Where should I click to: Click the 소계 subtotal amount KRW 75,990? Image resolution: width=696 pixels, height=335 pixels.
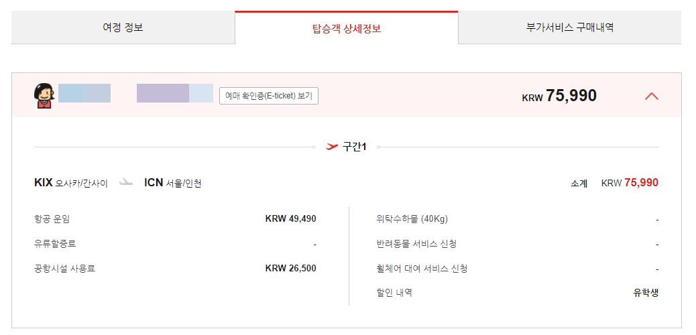tap(630, 183)
